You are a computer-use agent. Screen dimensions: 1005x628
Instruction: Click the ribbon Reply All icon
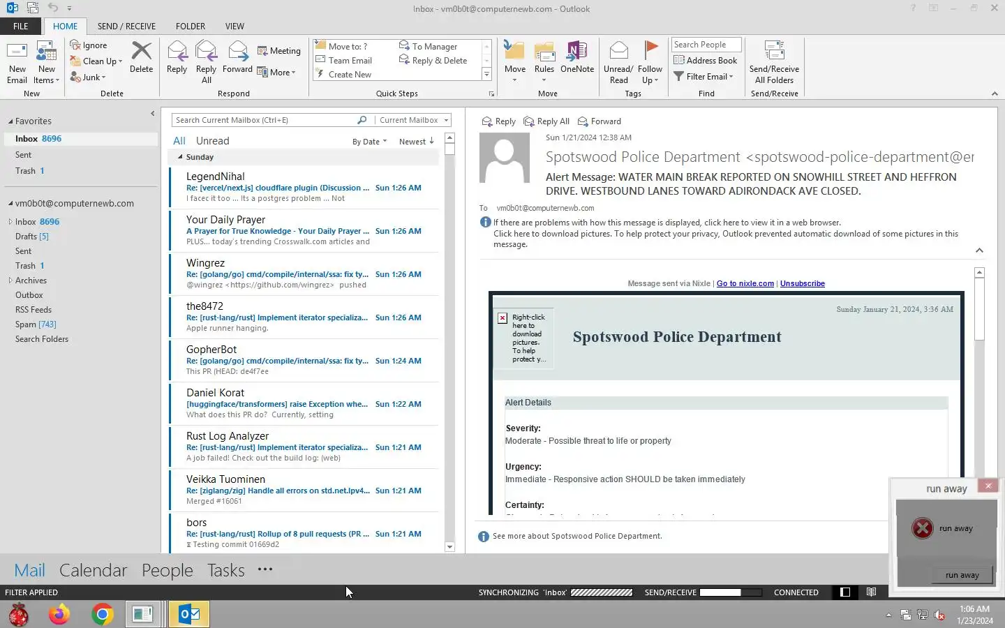206,62
